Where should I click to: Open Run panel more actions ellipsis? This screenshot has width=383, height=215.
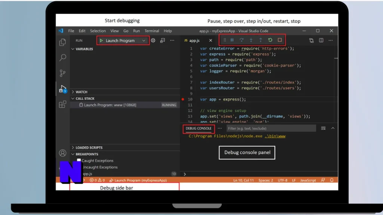pyautogui.click(x=172, y=40)
